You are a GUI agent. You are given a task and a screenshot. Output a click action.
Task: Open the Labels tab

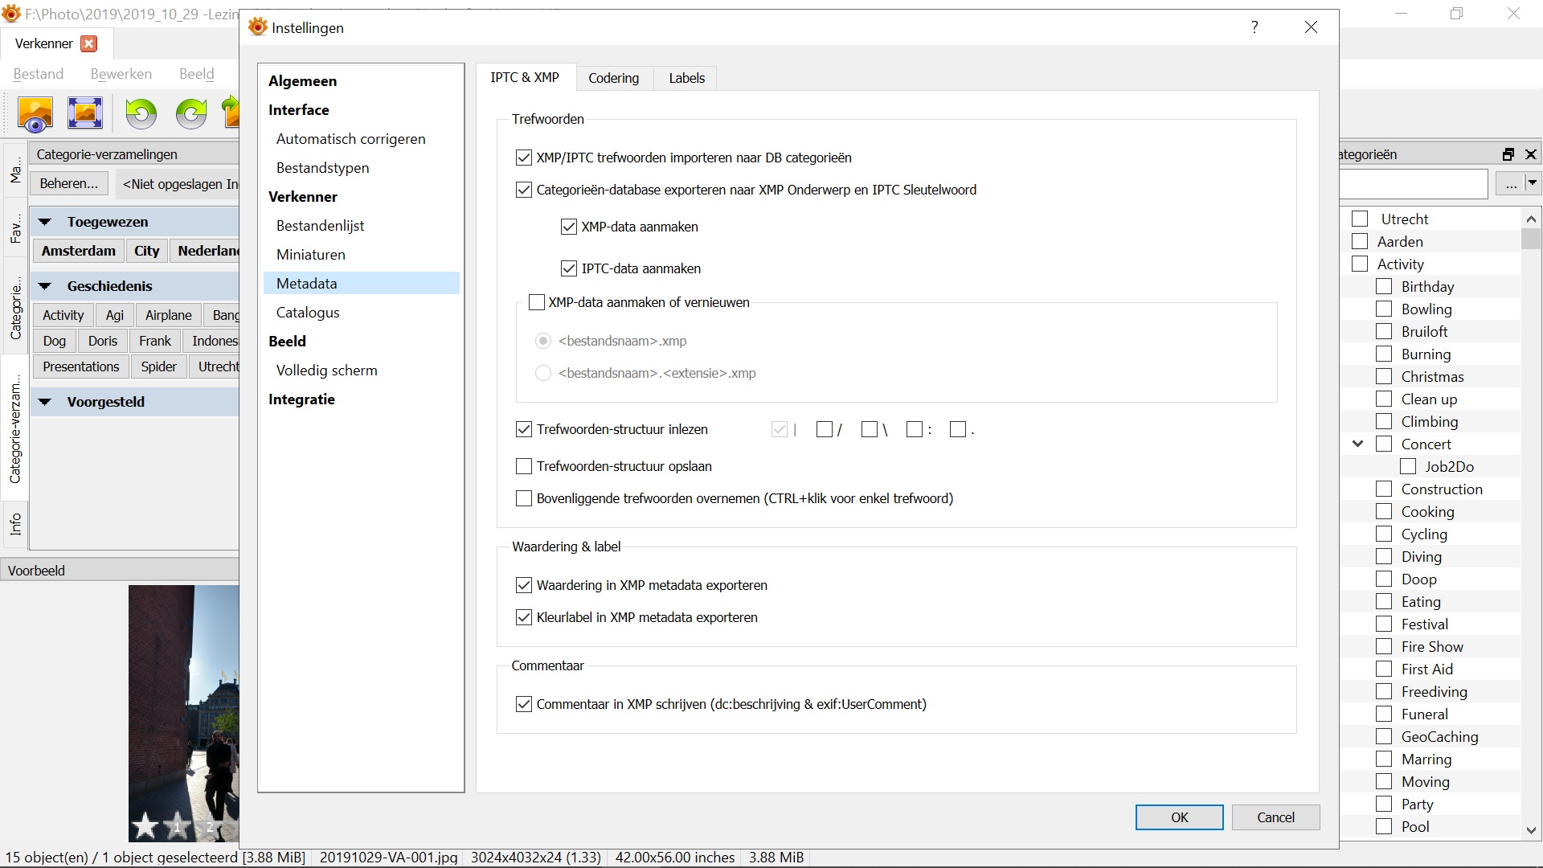(686, 78)
